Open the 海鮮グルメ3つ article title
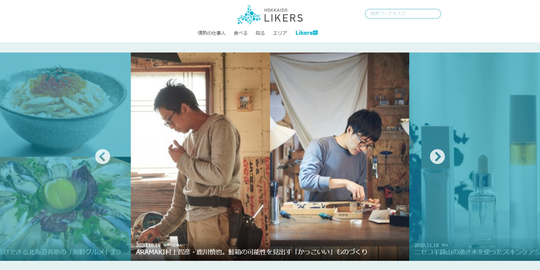 pos(61,252)
